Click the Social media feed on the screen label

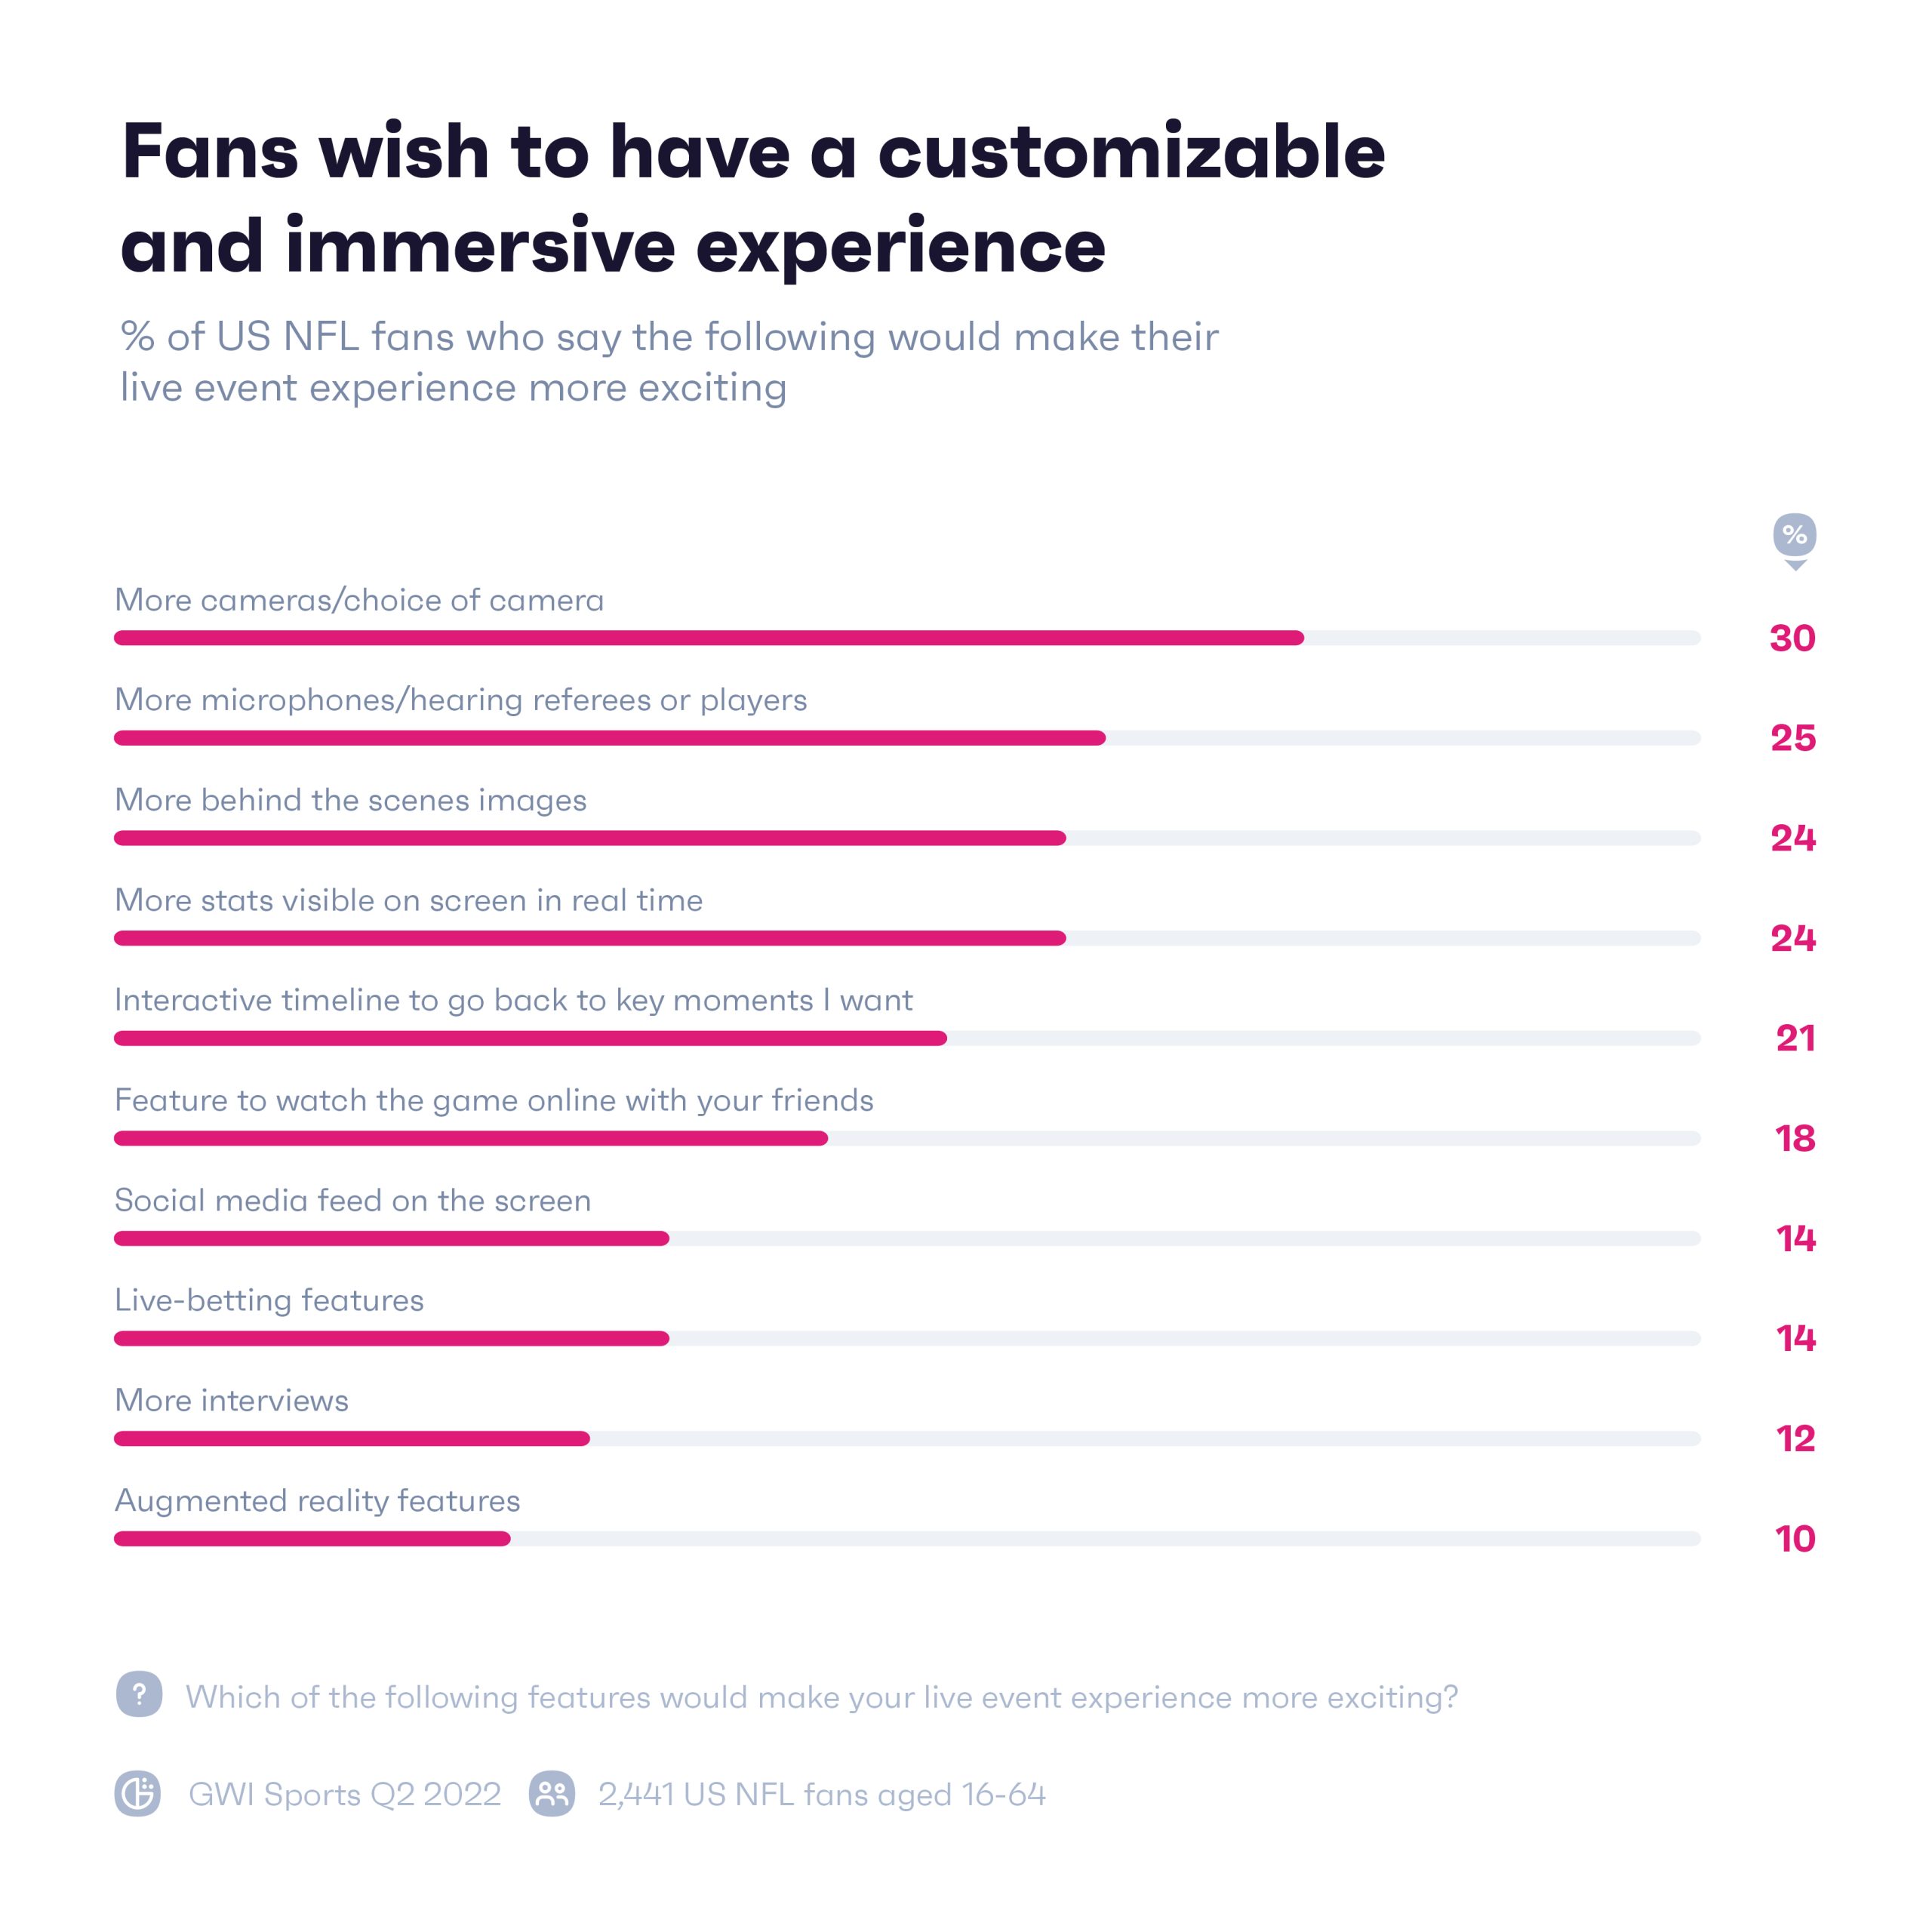click(352, 1200)
